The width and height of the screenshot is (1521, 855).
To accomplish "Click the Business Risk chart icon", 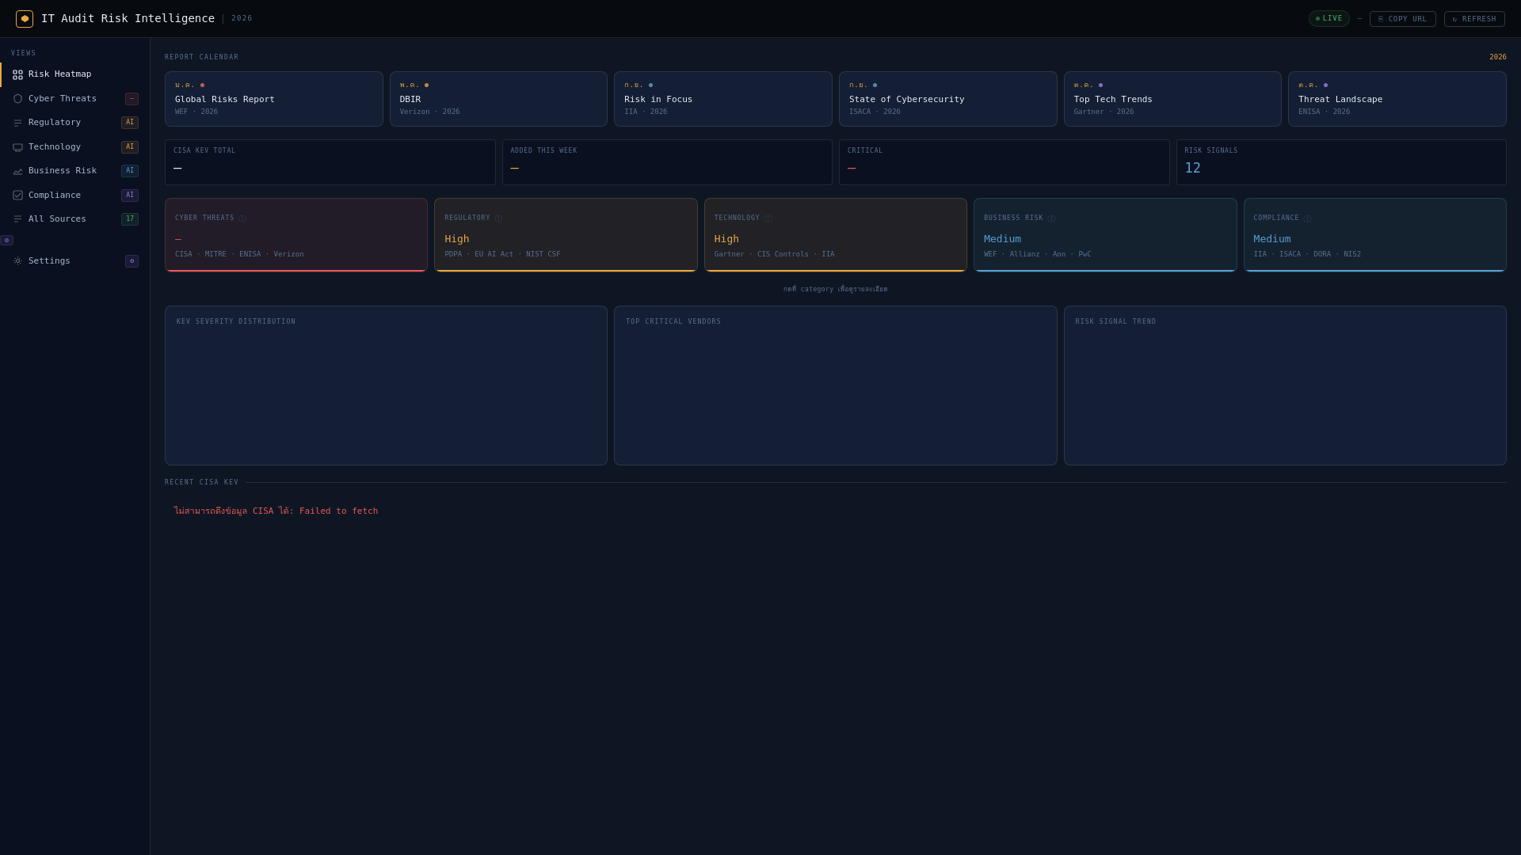I will coord(17,171).
